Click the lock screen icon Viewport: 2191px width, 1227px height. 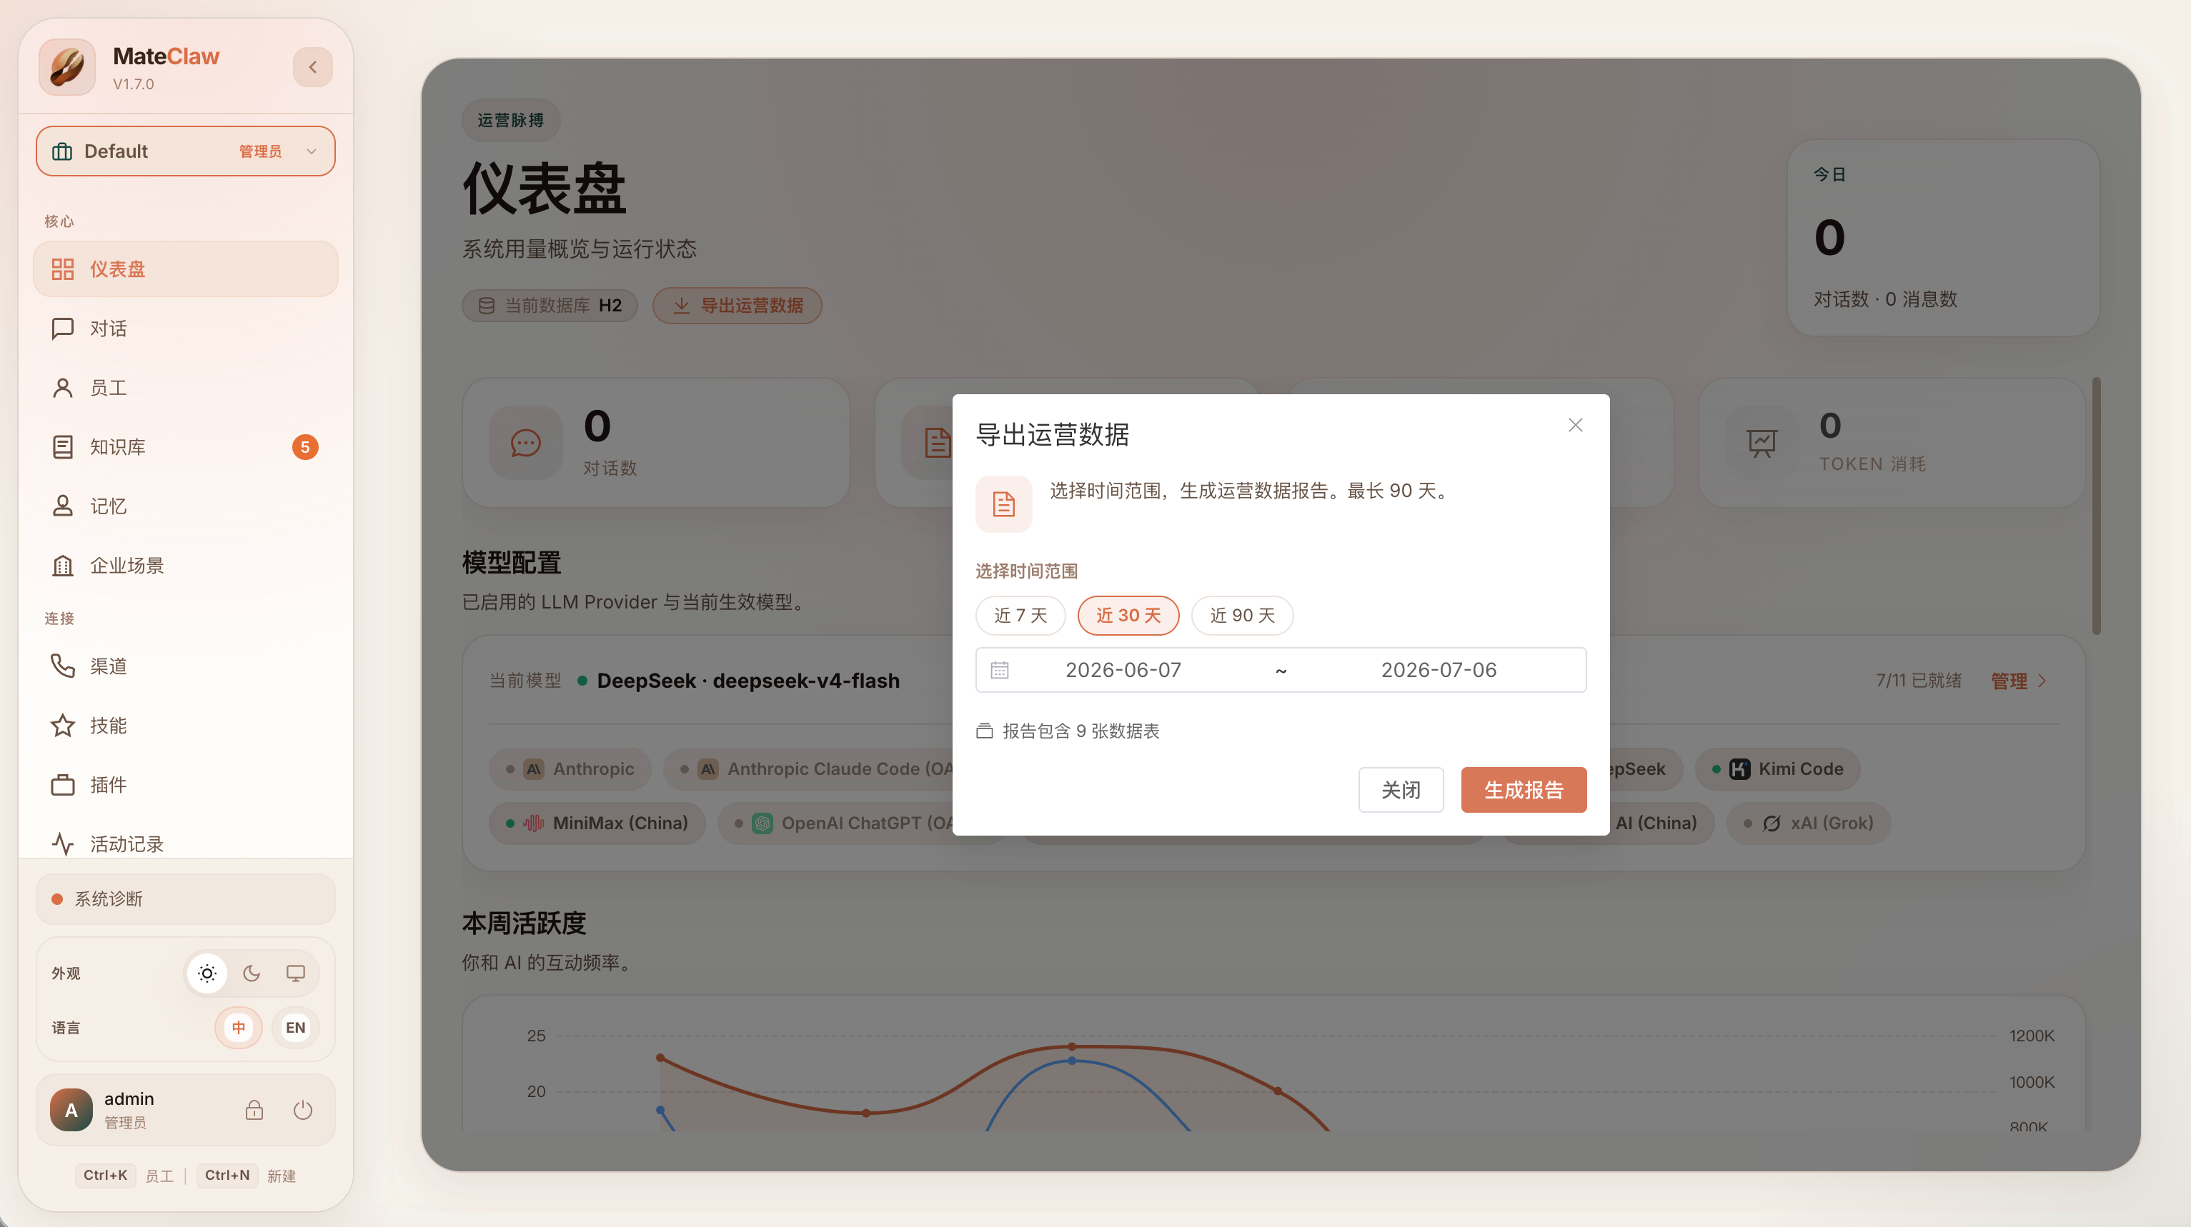(x=254, y=1110)
